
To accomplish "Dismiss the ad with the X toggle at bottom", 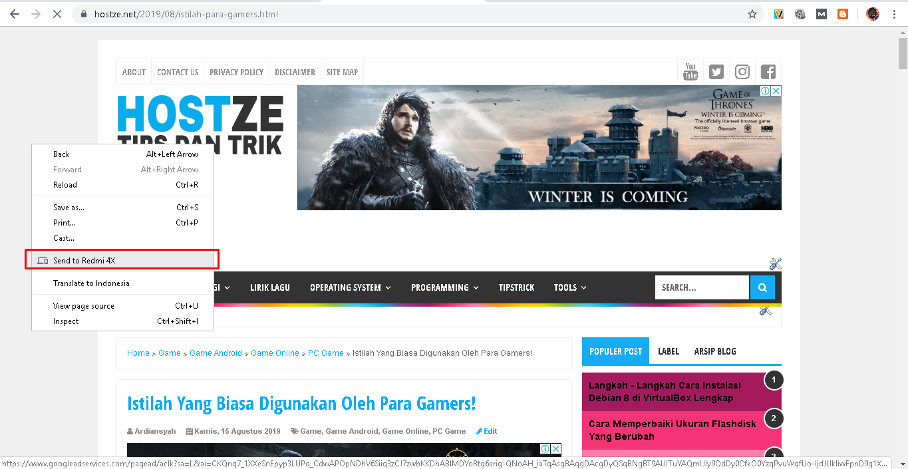I will click(x=556, y=448).
